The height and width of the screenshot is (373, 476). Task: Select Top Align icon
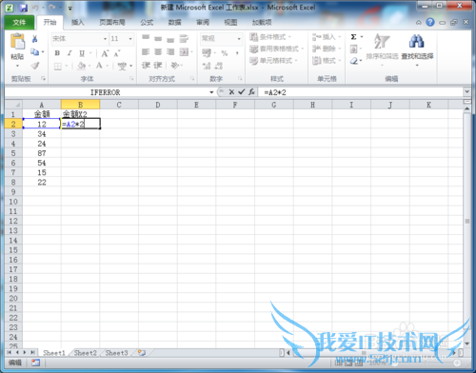146,38
